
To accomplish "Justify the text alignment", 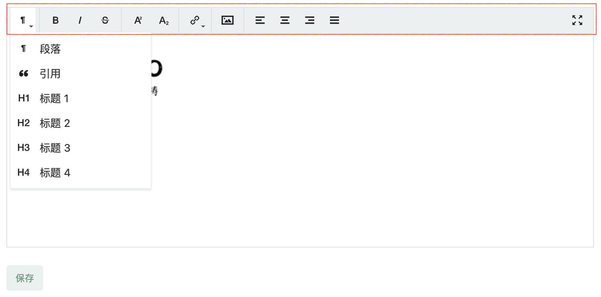I will point(334,21).
